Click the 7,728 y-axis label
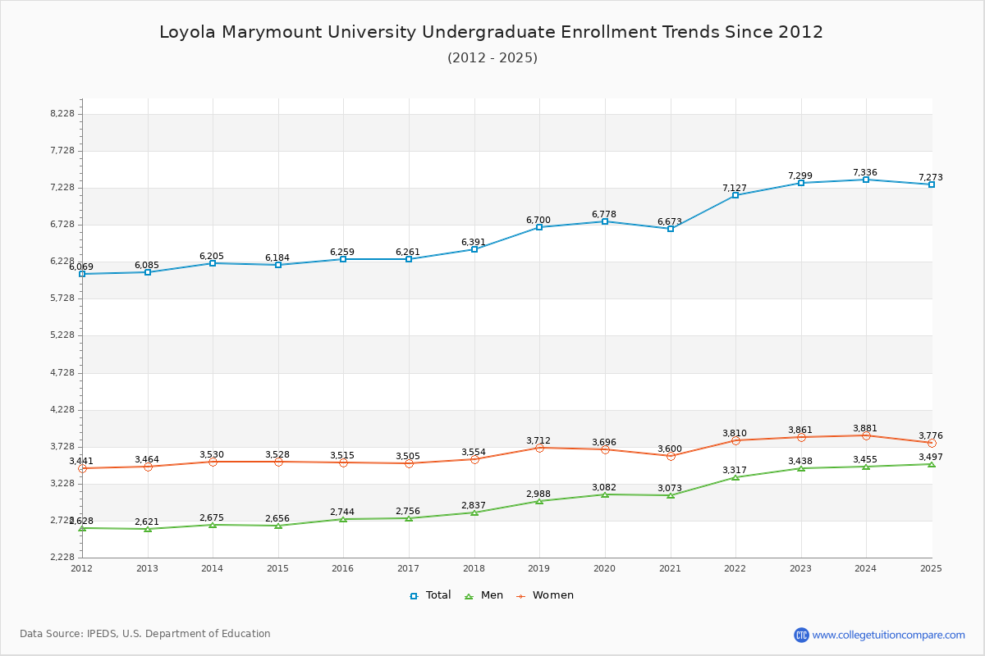 point(62,150)
